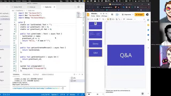171x96 pixels.
Task: Open the zoom dropdown arrow in Slides toolbar
Action: point(105,19)
